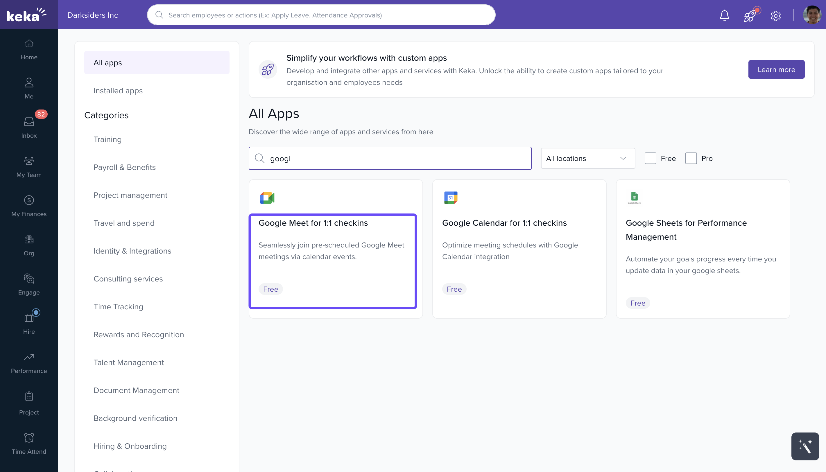Toggle the Time Attend sidebar item
The height and width of the screenshot is (472, 826).
click(29, 442)
